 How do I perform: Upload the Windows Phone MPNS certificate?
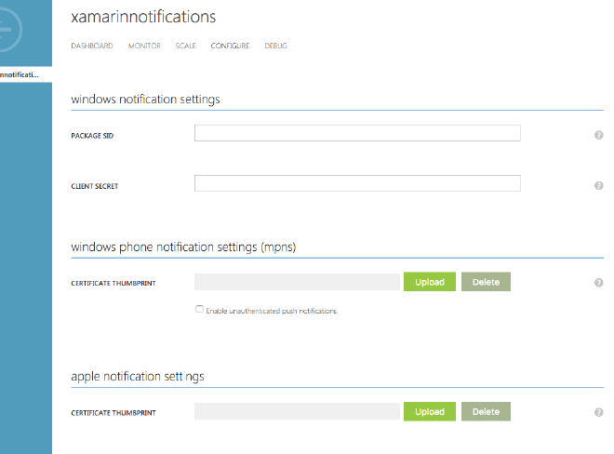[x=430, y=282]
